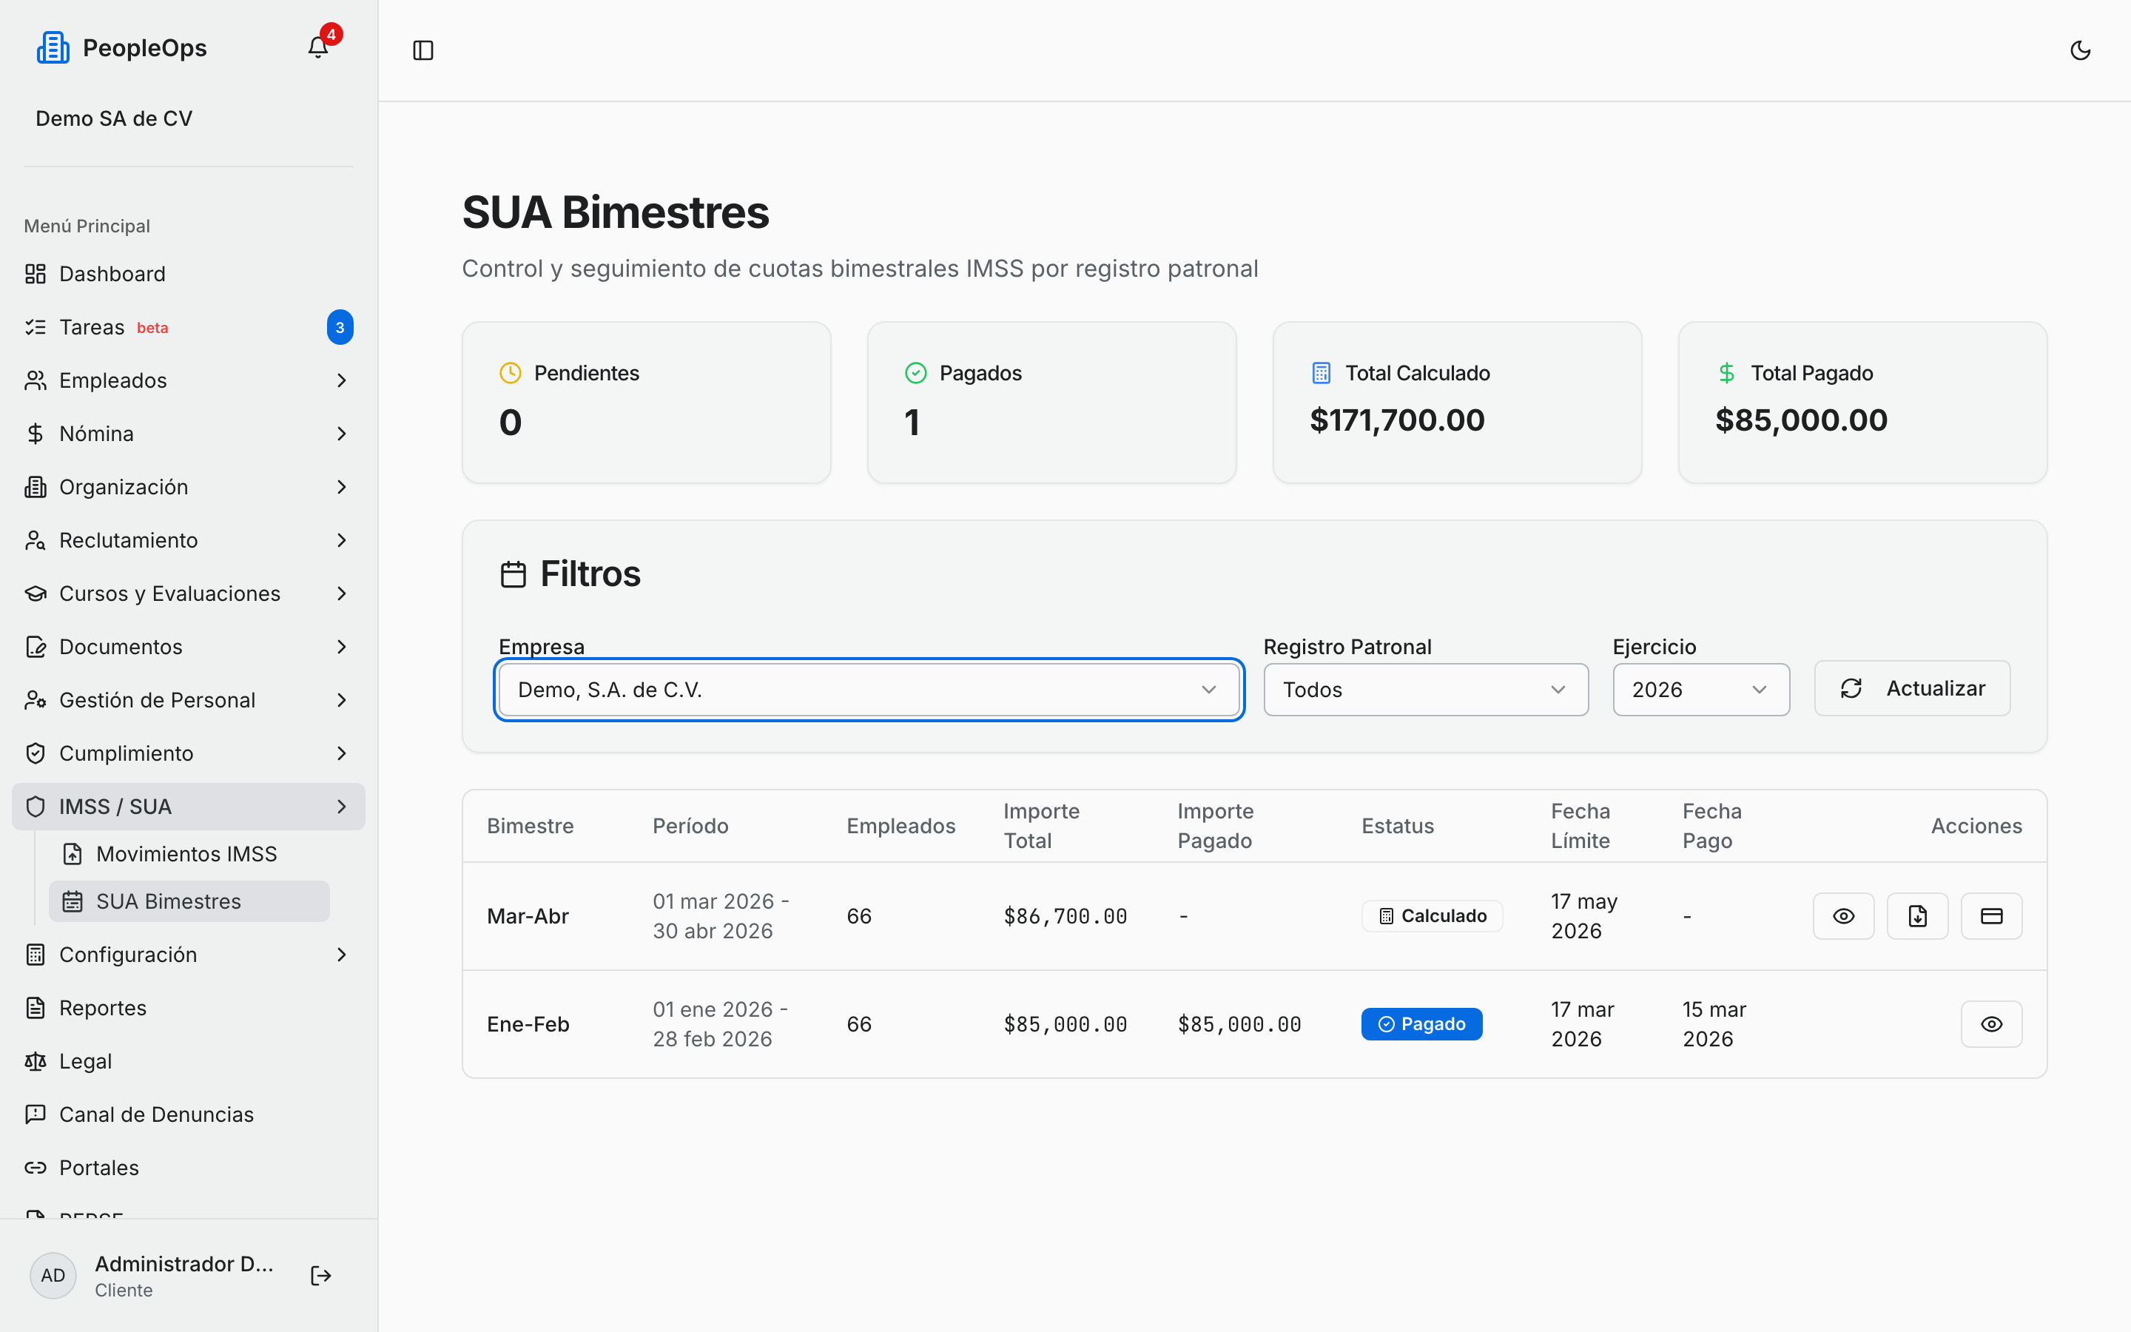Screen dimensions: 2131x1332
Task: Collapse the IMSS / SUA menu
Action: (189, 807)
